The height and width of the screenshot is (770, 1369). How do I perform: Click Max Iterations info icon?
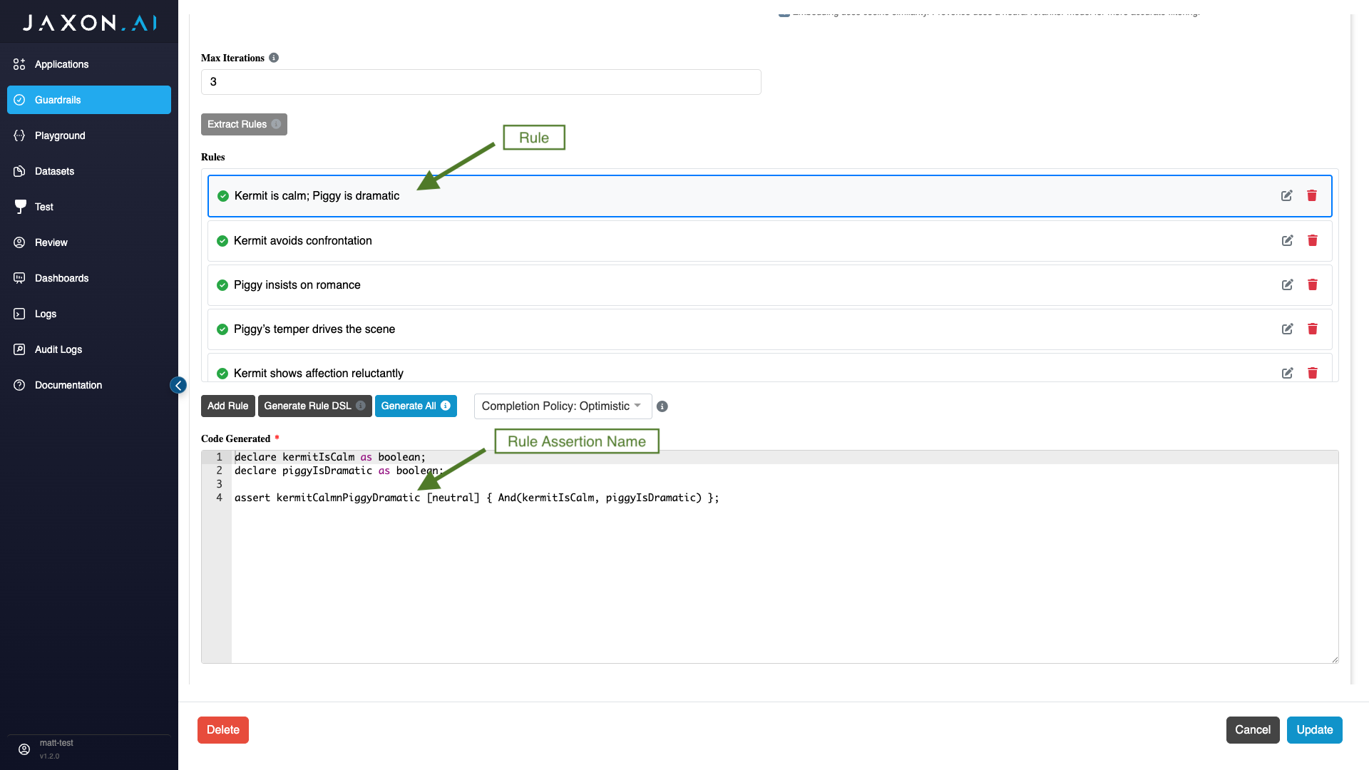tap(274, 58)
